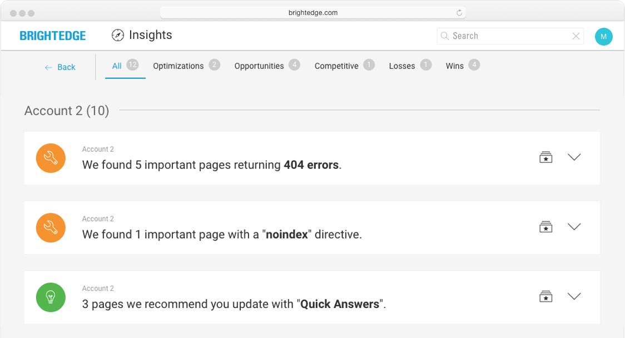Open the Opportunities tab

pyautogui.click(x=259, y=66)
